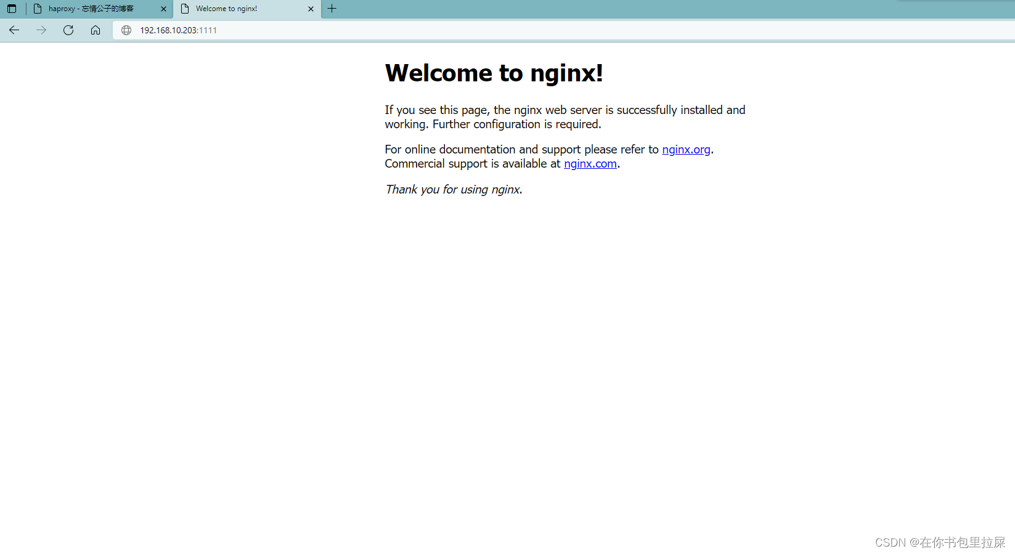Image resolution: width=1015 pixels, height=554 pixels.
Task: Close the haproxy tab
Action: click(163, 9)
